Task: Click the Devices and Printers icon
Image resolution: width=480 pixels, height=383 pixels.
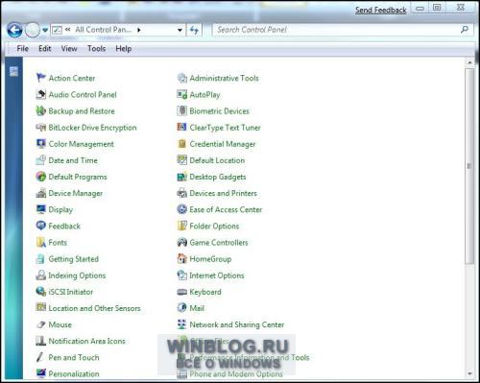Action: 182,193
